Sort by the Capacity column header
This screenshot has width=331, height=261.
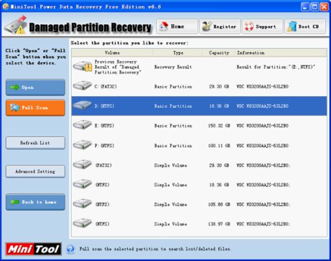219,53
